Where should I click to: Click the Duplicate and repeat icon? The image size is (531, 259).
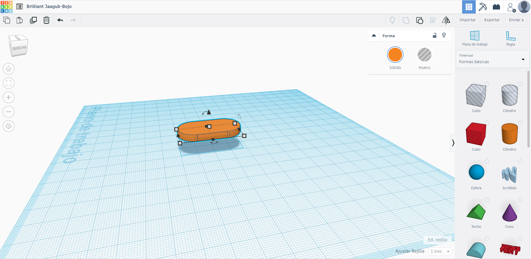(x=33, y=20)
